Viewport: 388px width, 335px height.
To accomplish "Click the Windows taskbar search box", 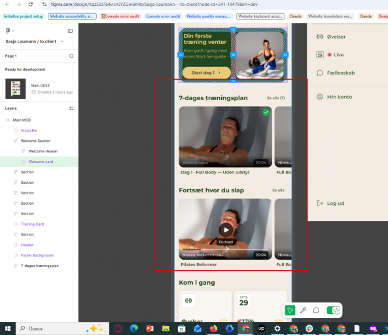I will click(62, 328).
